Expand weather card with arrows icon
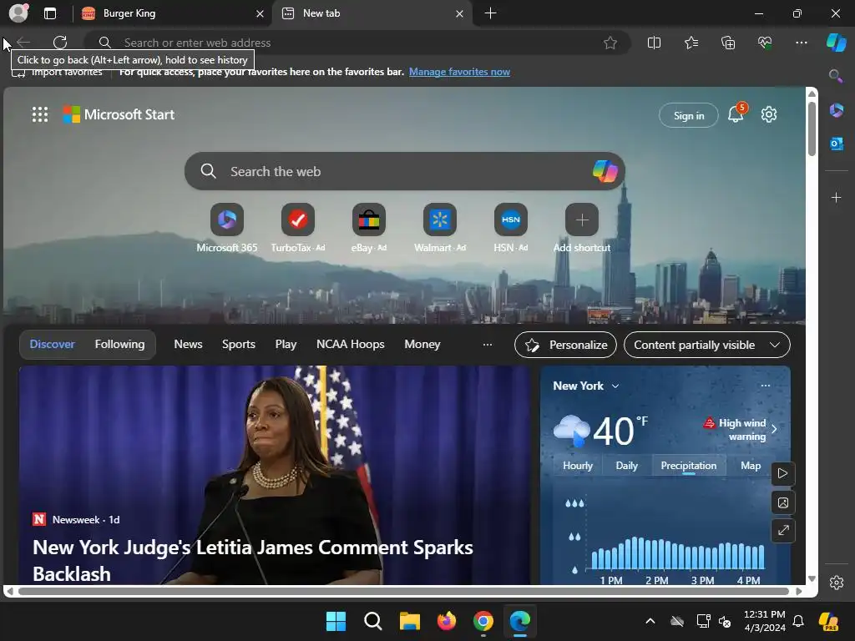The image size is (855, 641). pos(782,530)
